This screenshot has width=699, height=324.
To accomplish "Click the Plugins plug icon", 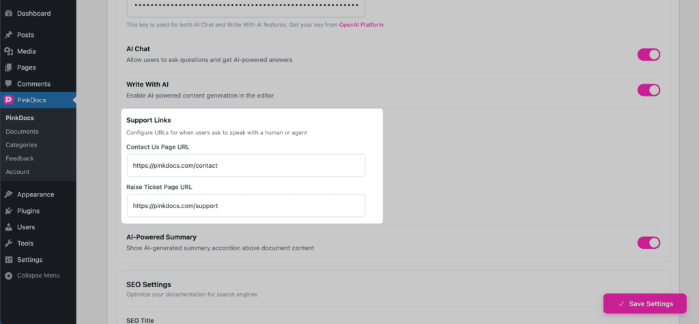I will [8, 211].
